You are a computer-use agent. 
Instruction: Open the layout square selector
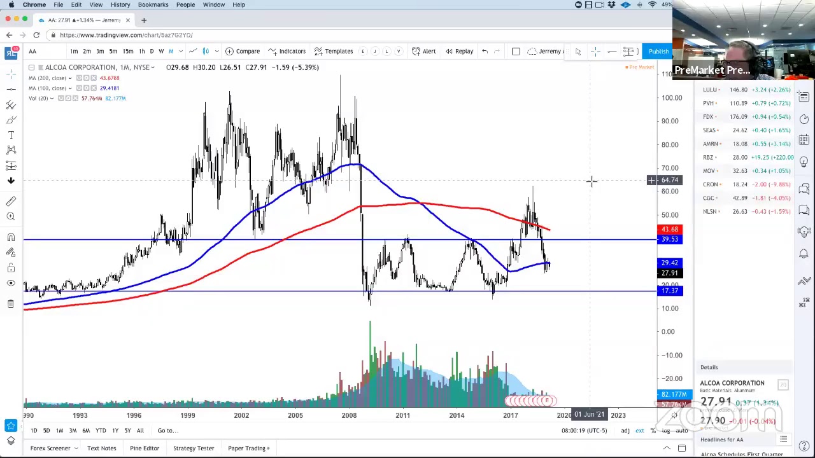click(516, 51)
